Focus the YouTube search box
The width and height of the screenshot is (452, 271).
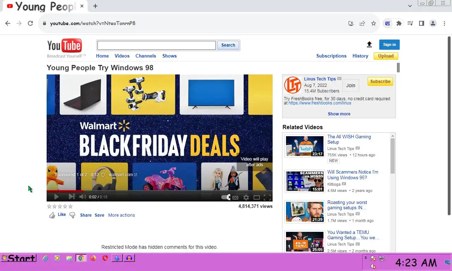[x=156, y=45]
